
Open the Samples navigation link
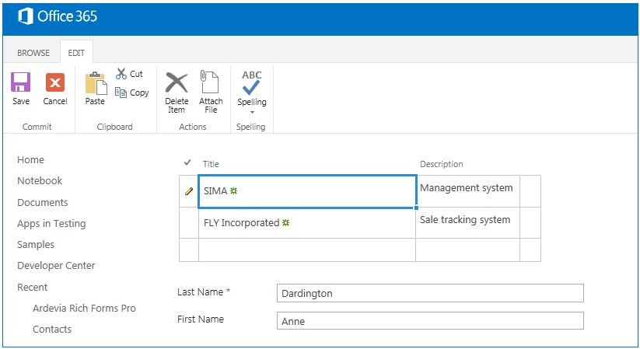36,245
